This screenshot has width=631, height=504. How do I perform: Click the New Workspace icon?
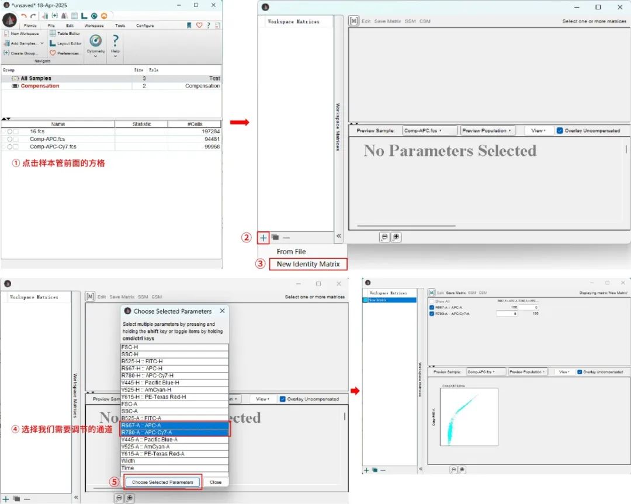tap(6, 34)
